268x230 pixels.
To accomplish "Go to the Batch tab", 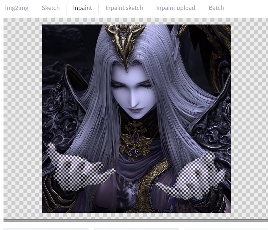I will point(216,8).
